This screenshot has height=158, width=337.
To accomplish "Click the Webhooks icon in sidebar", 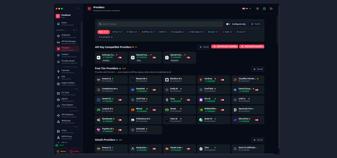I will click(x=58, y=121).
